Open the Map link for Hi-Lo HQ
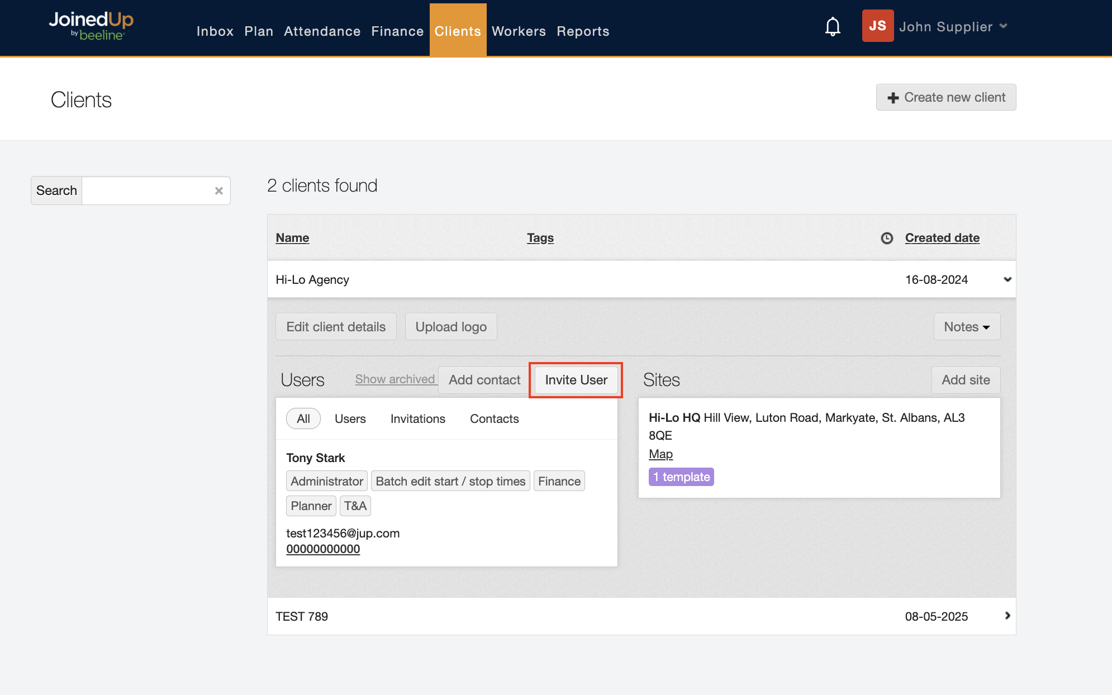 [660, 454]
